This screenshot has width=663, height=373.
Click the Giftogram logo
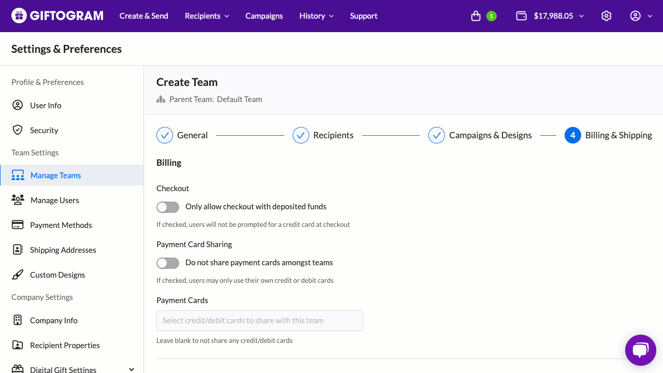click(57, 16)
